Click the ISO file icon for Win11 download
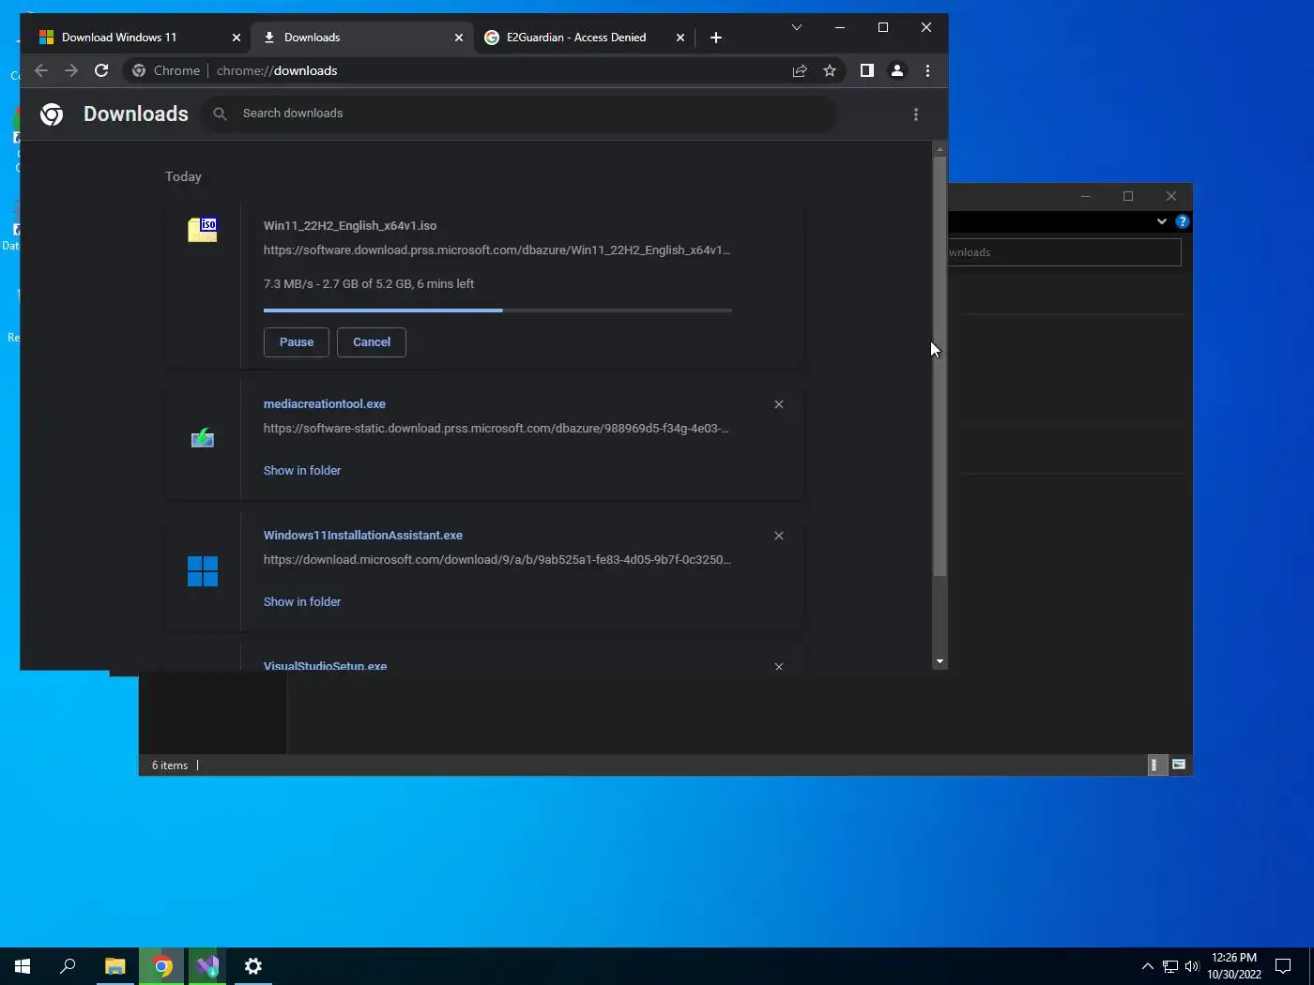 coord(203,230)
